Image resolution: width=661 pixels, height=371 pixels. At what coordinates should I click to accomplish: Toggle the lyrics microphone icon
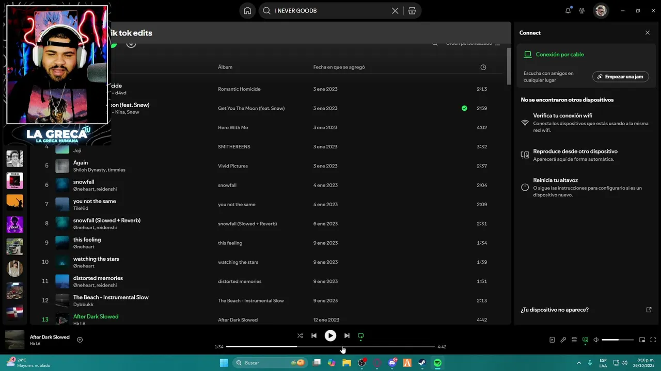click(x=563, y=340)
